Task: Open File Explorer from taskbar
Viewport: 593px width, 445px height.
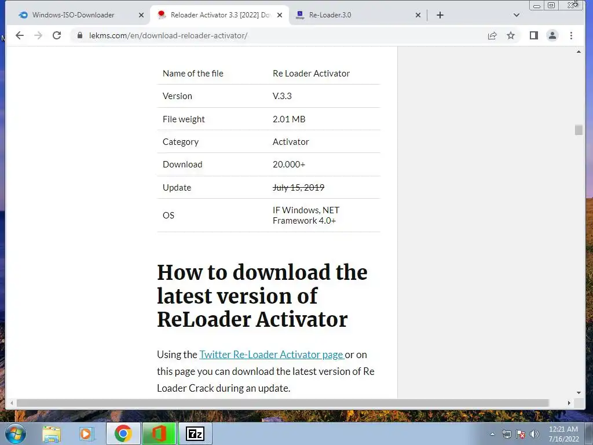Action: point(52,433)
